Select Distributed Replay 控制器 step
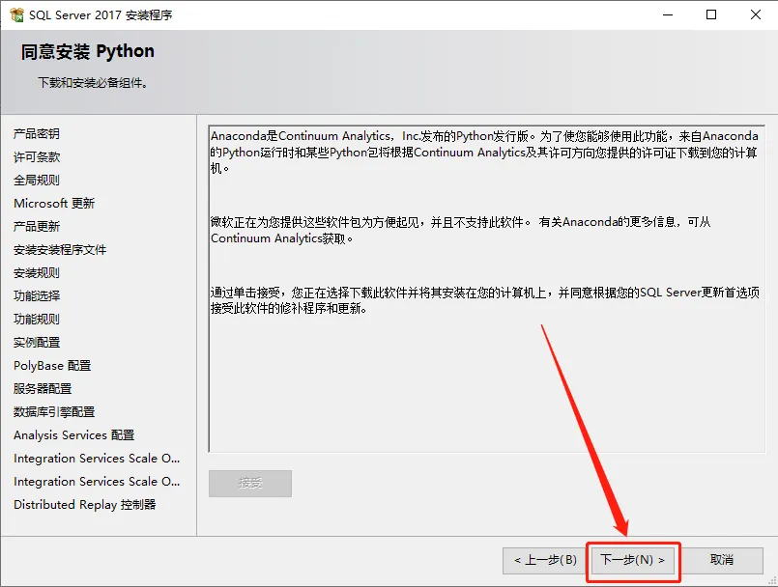 pyautogui.click(x=85, y=505)
